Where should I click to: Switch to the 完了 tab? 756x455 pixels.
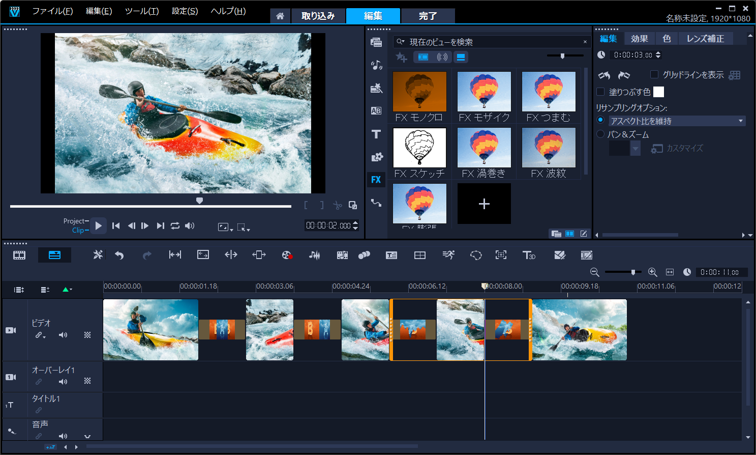(428, 16)
